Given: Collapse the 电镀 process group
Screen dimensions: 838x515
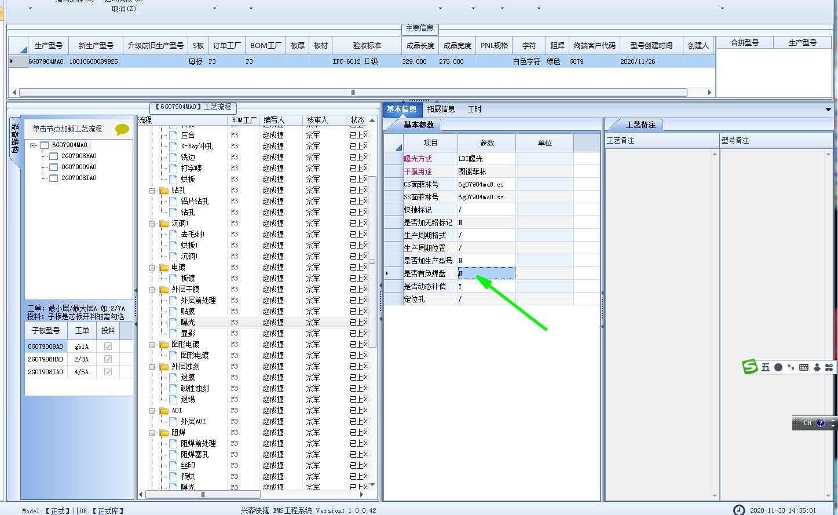Looking at the screenshot, I should [x=152, y=268].
